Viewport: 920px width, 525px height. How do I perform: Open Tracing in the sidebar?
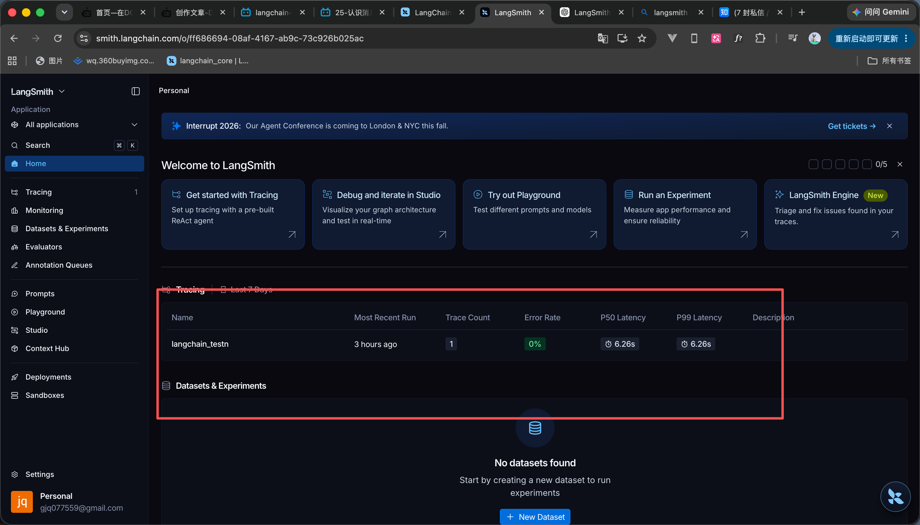pyautogui.click(x=74, y=192)
